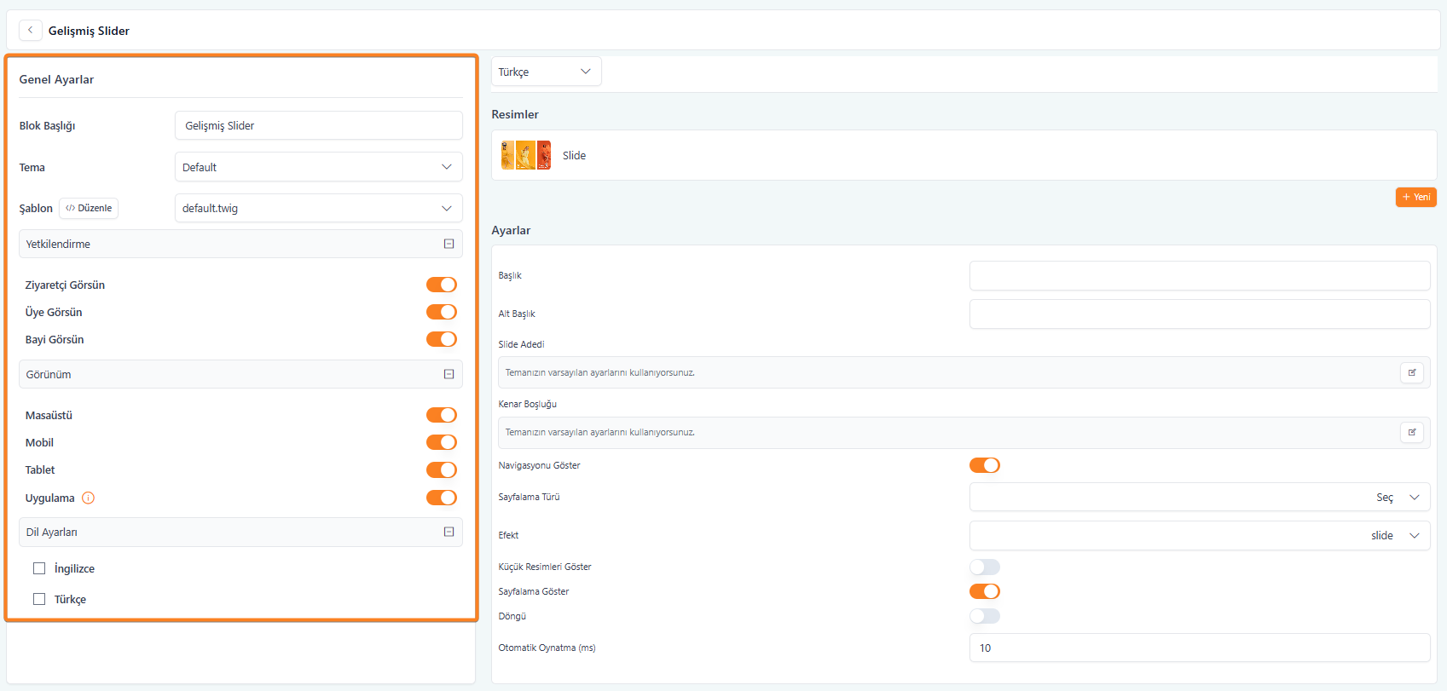The height and width of the screenshot is (691, 1447).
Task: Toggle Üye Görsün switch
Action: (442, 312)
